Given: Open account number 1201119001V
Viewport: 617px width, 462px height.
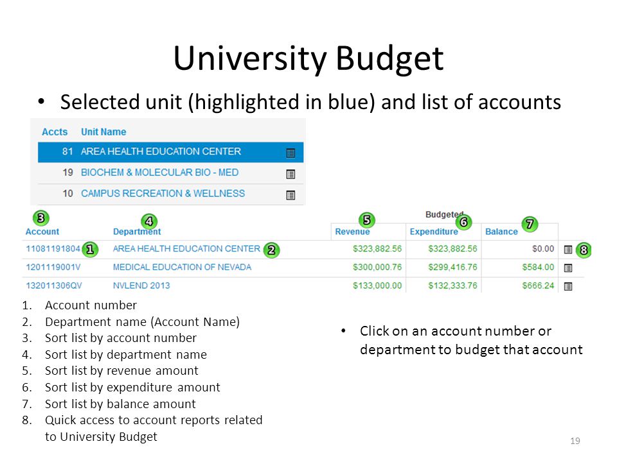Looking at the screenshot, I should click(x=53, y=267).
